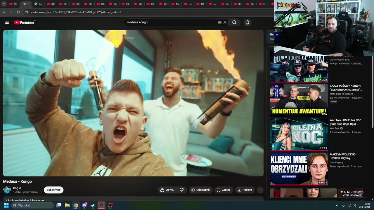The height and width of the screenshot is (210, 374).
Task: Go back with the browser back arrow
Action: pos(4,12)
